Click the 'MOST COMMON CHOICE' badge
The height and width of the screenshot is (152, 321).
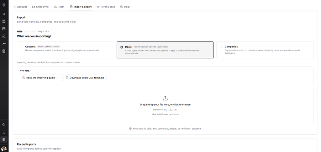[49, 47]
